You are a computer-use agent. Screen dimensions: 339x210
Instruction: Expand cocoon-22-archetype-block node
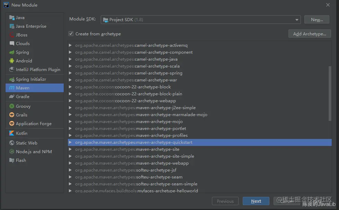click(x=70, y=87)
